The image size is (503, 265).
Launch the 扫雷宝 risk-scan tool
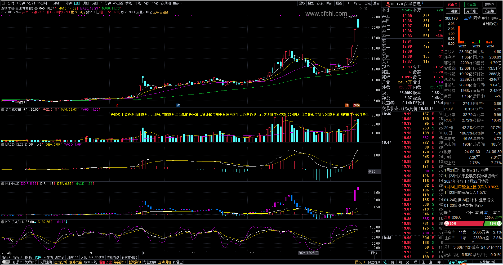pos(178,262)
